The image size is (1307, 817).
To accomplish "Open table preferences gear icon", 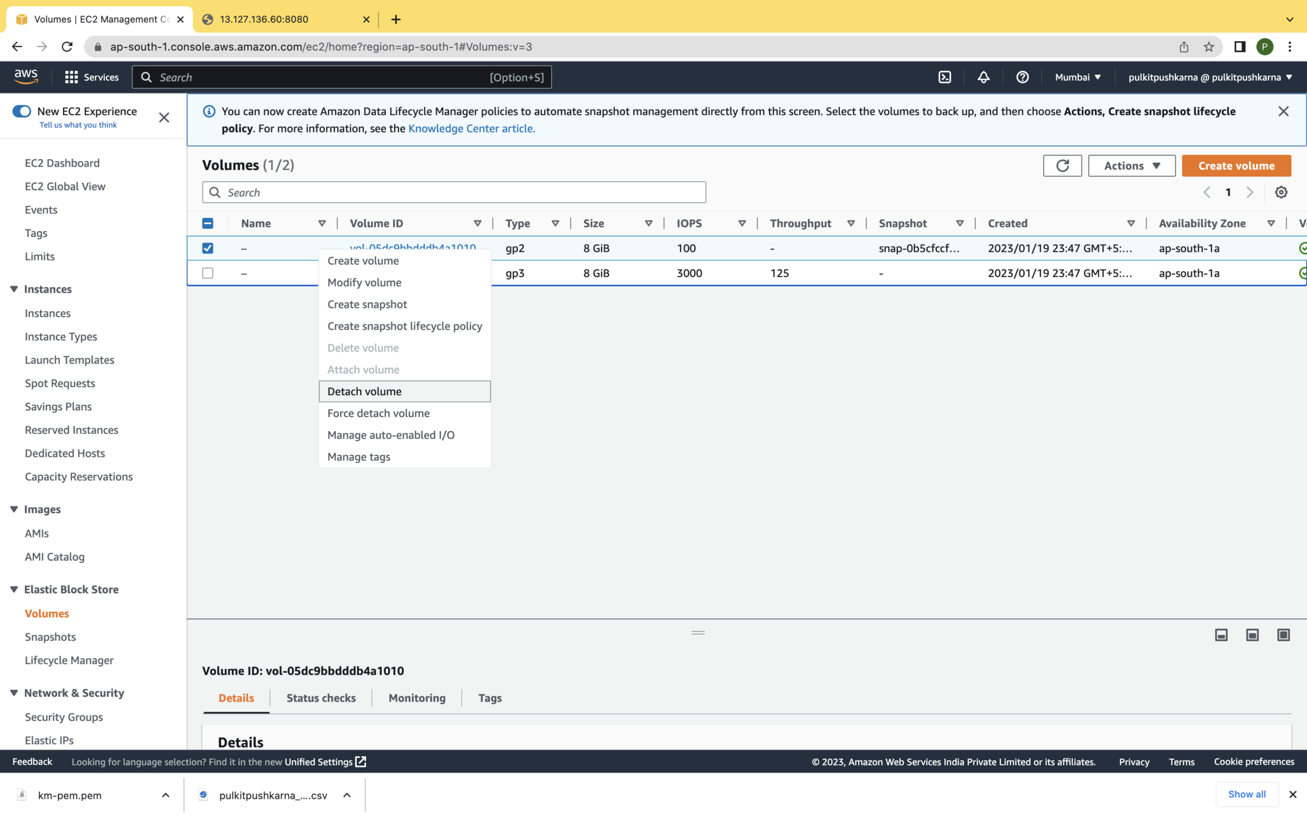I will (x=1280, y=192).
